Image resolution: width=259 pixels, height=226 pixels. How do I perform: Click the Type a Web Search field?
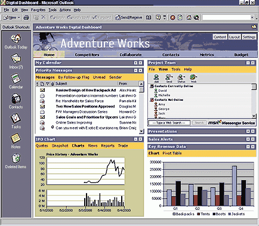click(x=169, y=123)
